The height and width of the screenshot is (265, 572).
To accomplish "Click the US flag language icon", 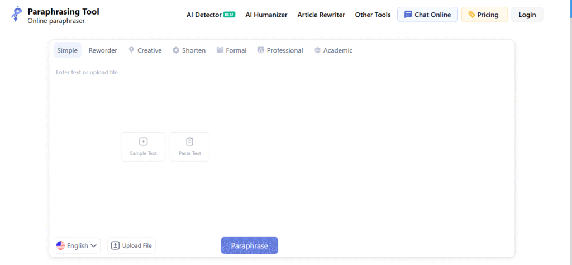I will coord(60,245).
